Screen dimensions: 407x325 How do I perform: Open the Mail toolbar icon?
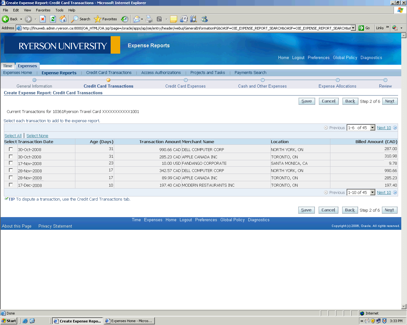tap(136, 19)
